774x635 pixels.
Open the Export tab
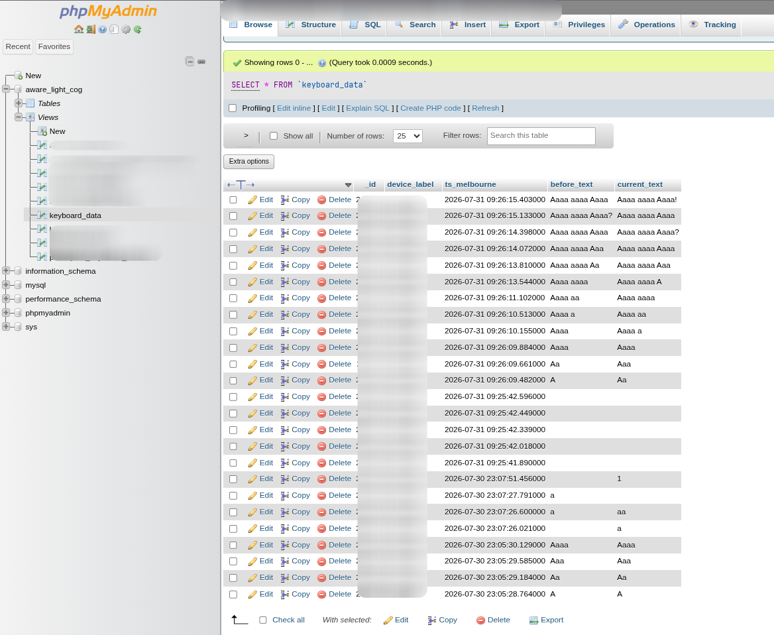(519, 25)
